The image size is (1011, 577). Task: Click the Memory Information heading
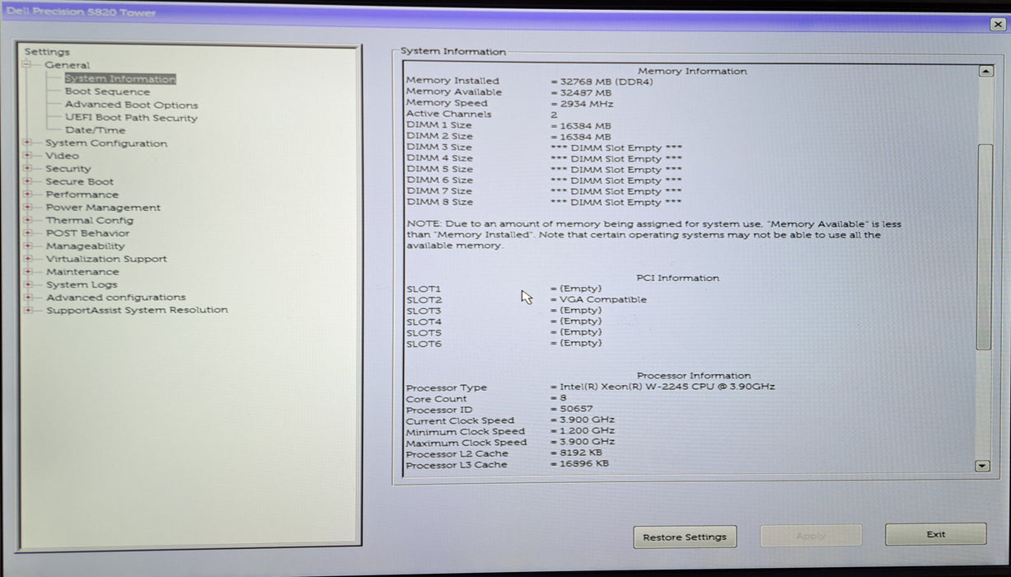tap(692, 71)
